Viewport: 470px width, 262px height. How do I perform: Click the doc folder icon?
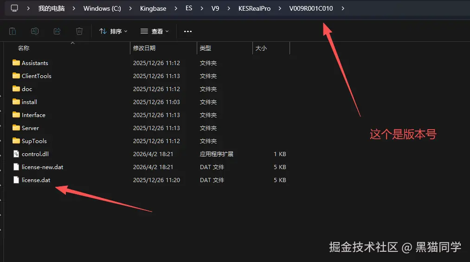[16, 89]
